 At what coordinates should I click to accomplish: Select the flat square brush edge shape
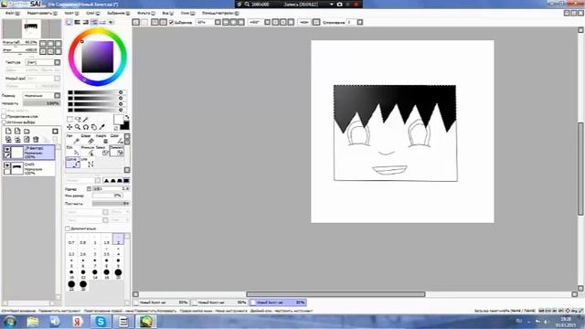126,181
